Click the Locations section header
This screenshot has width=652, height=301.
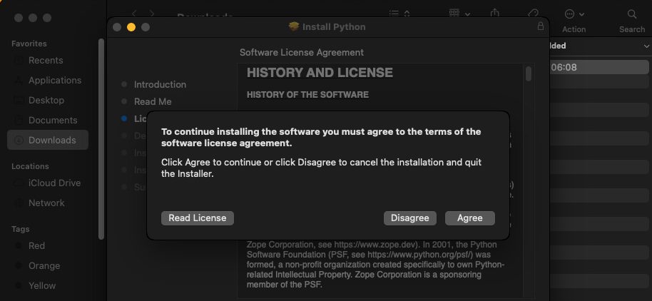[30, 166]
